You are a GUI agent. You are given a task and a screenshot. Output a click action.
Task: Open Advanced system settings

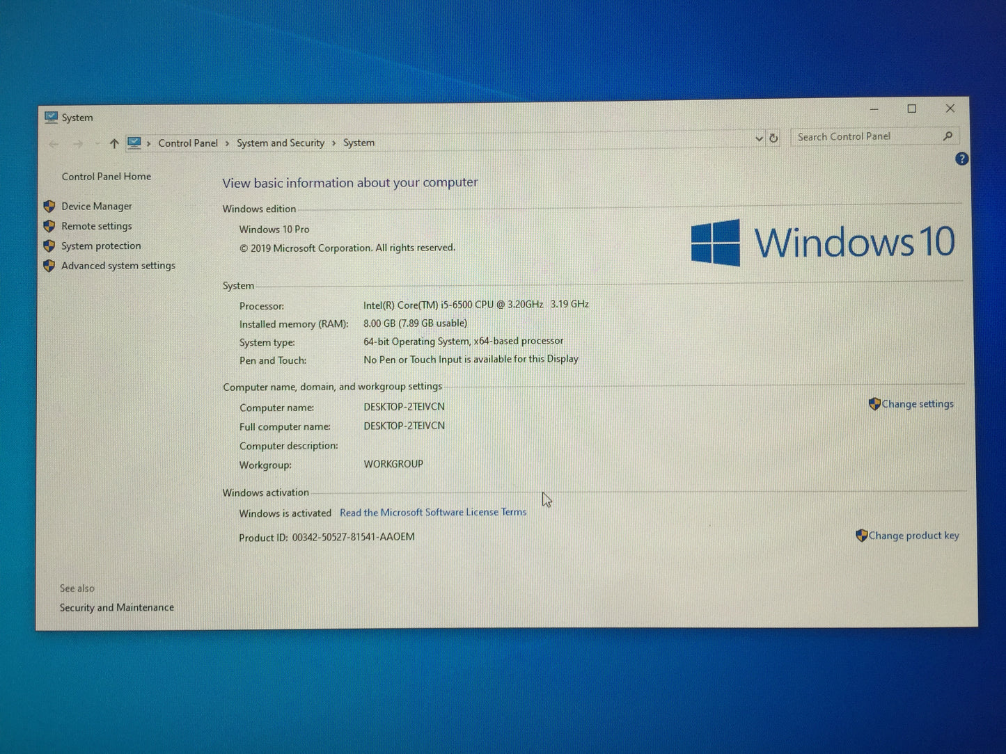tap(118, 266)
